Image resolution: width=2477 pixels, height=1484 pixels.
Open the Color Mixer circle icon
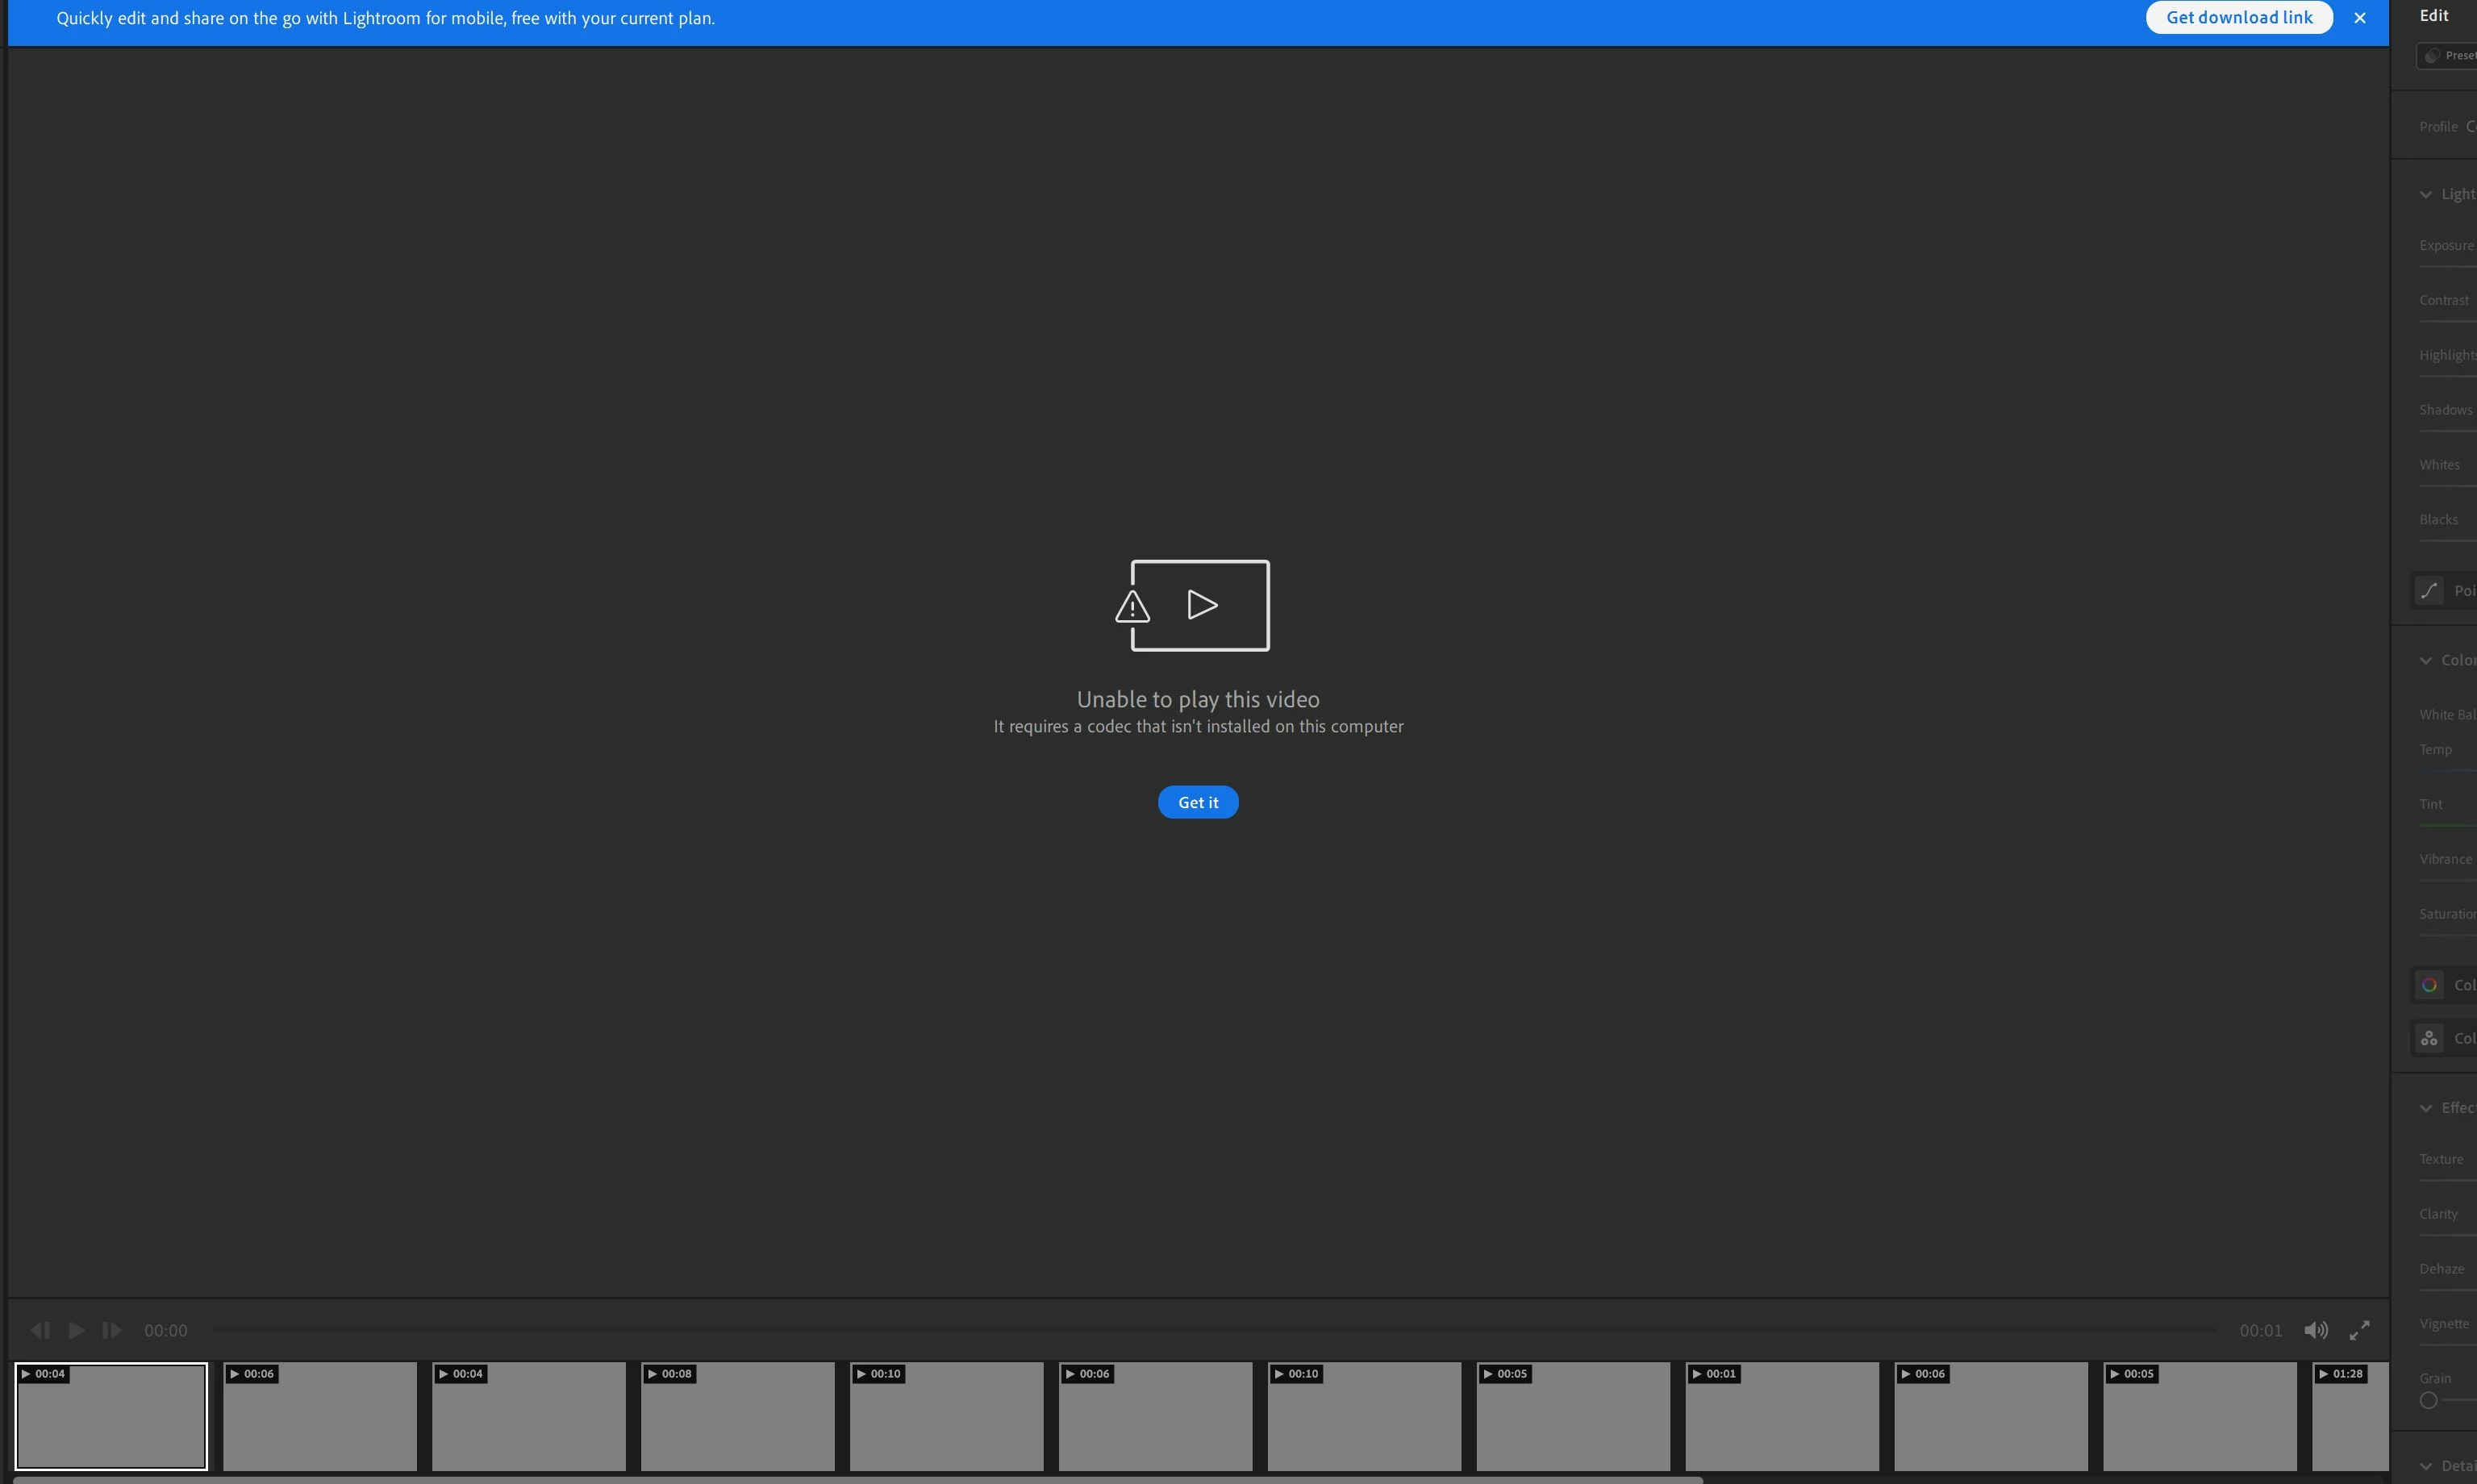[2429, 985]
